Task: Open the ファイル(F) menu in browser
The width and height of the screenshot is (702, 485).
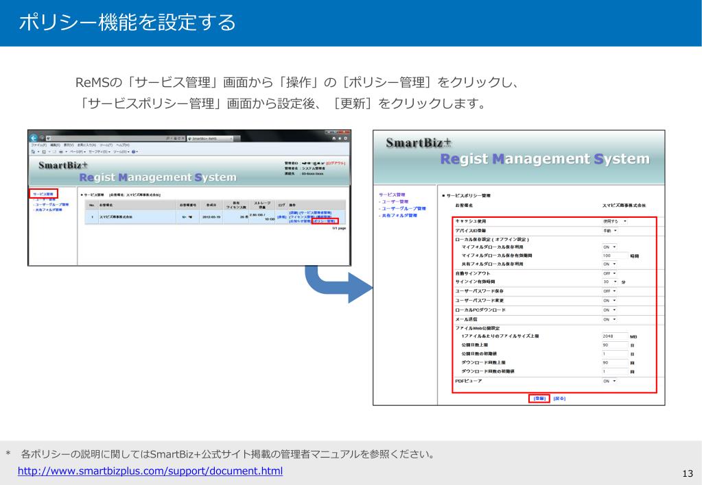Action: 39,145
